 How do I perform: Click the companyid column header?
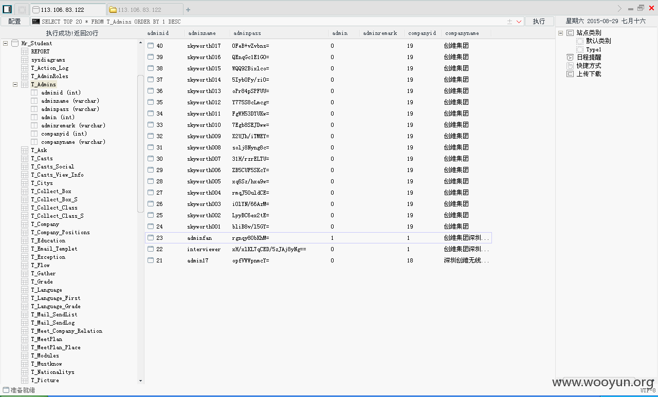pyautogui.click(x=423, y=33)
